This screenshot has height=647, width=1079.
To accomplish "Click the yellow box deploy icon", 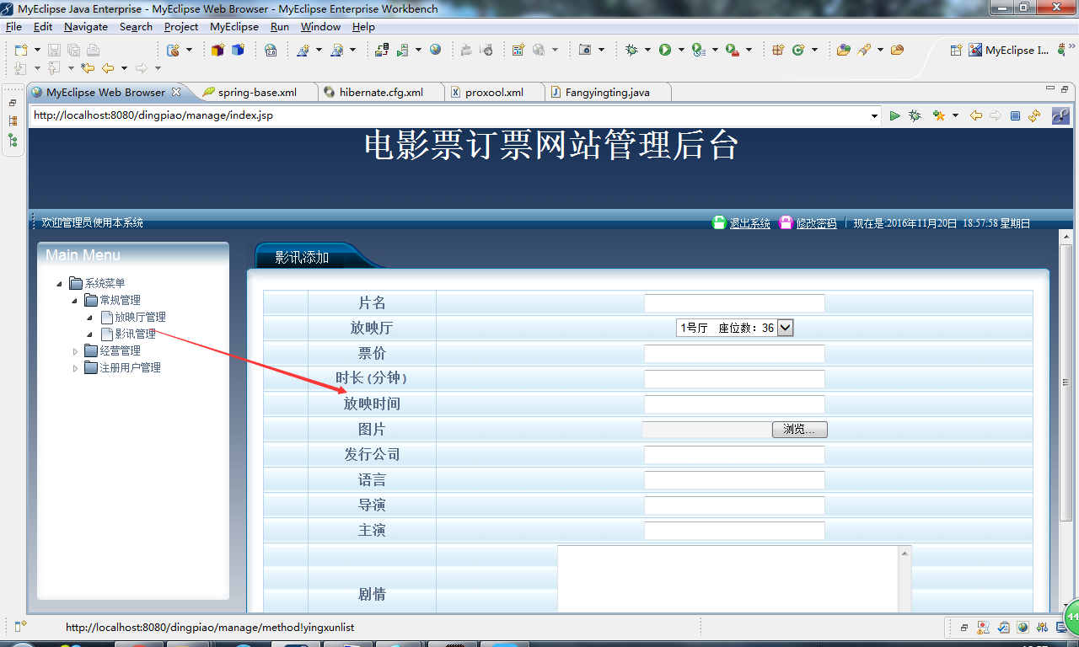I will [x=217, y=51].
